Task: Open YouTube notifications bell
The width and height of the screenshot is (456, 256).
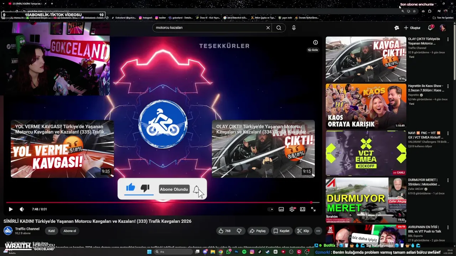Action: tap(430, 28)
